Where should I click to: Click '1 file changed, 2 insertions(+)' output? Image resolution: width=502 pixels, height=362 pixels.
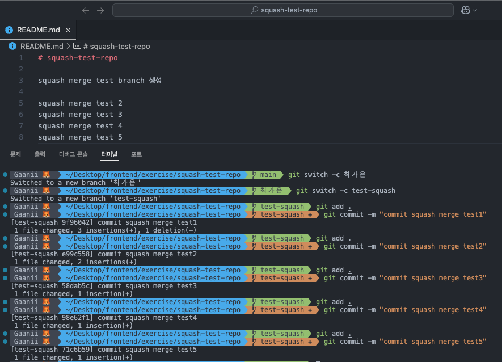pyautogui.click(x=75, y=262)
